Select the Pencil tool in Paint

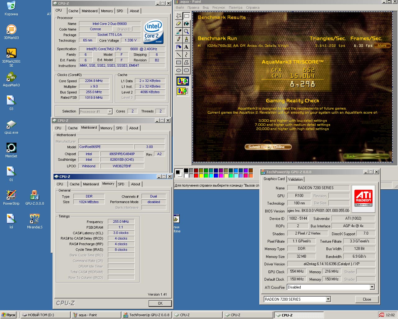click(179, 39)
